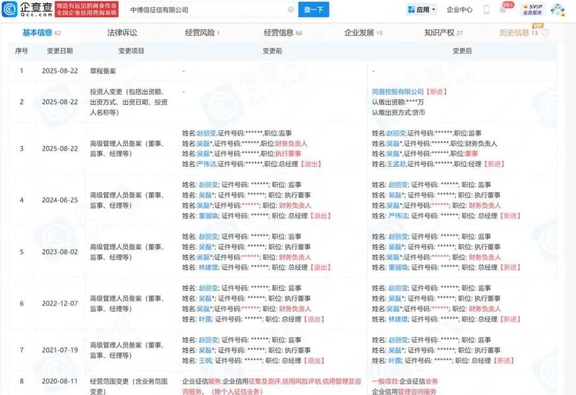This screenshot has height=395, width=576.
Task: Click the Qcc logo icon
Action: (10, 9)
